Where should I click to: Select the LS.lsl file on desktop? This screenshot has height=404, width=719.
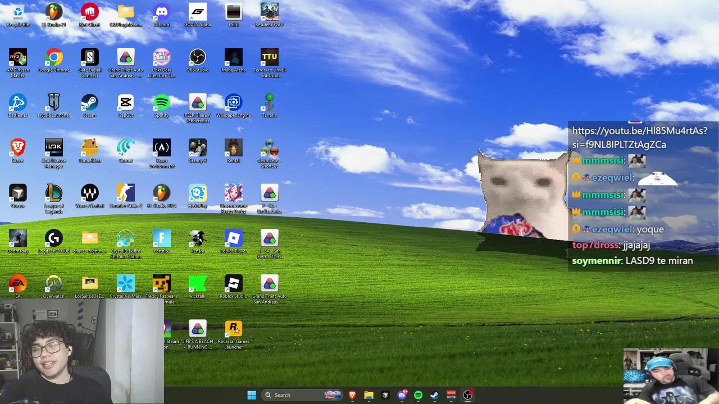click(234, 15)
